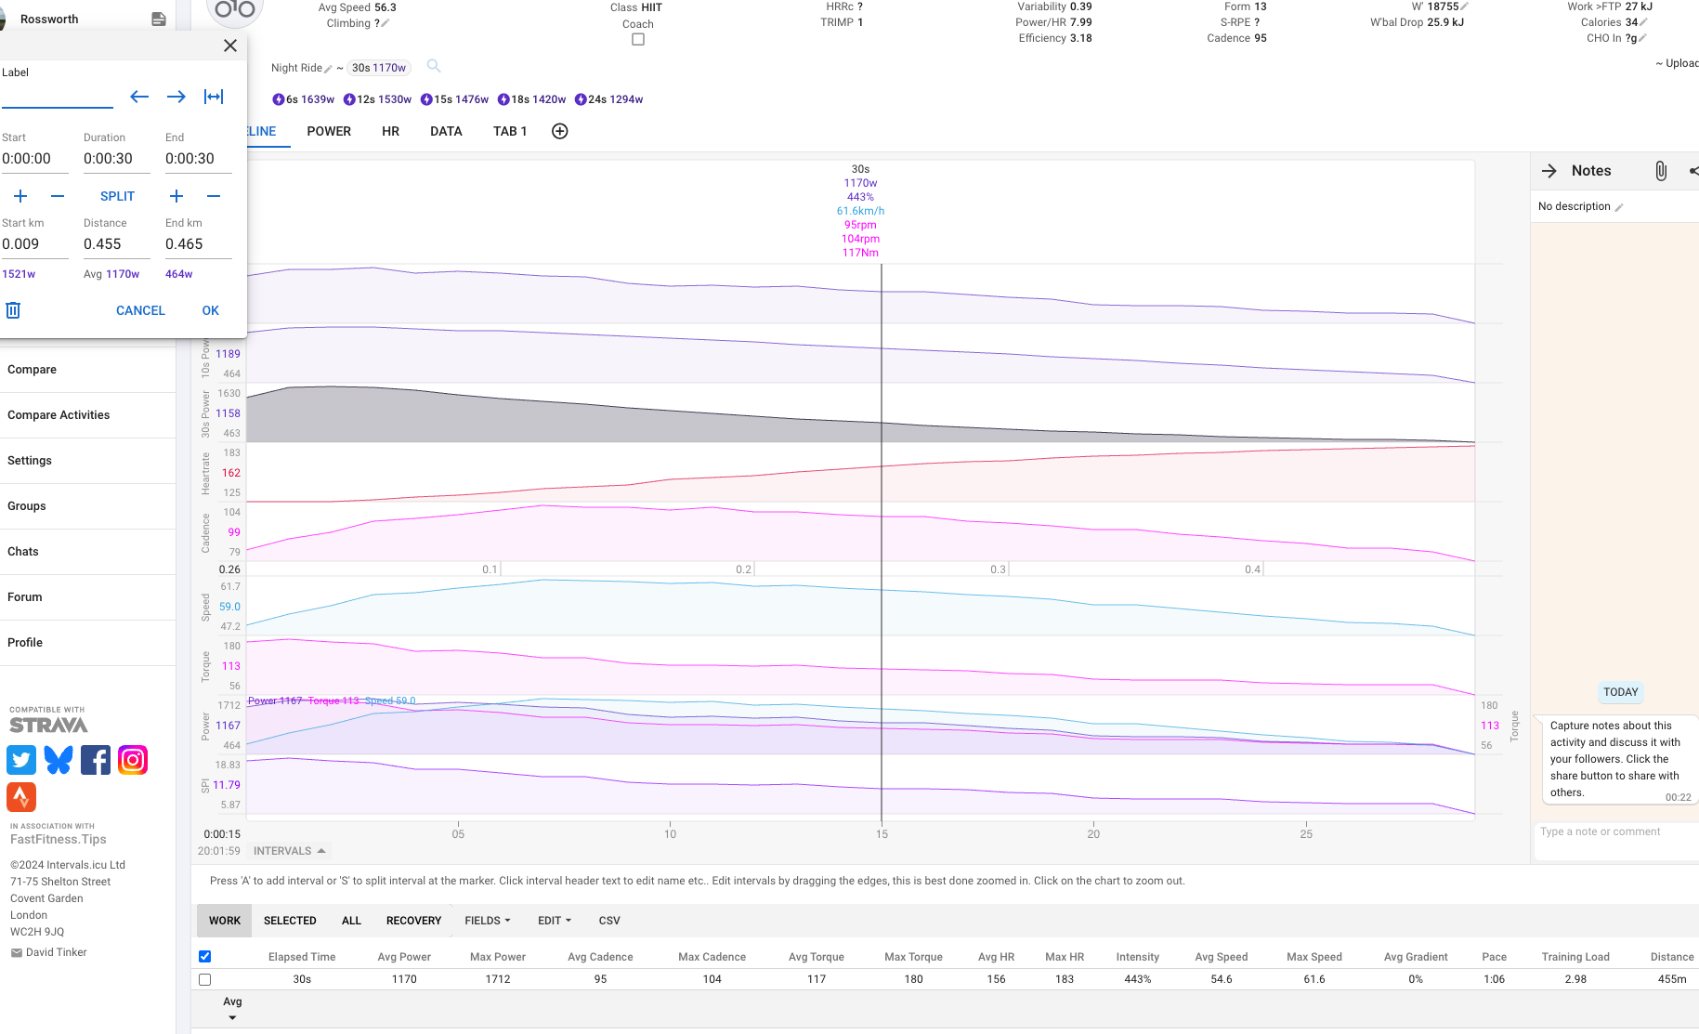This screenshot has height=1034, width=1699.
Task: Uncheck the select-all intervals checkbox
Action: pyautogui.click(x=205, y=956)
